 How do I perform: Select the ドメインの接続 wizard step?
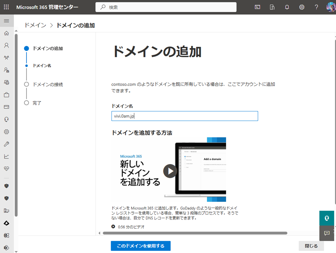pyautogui.click(x=48, y=84)
